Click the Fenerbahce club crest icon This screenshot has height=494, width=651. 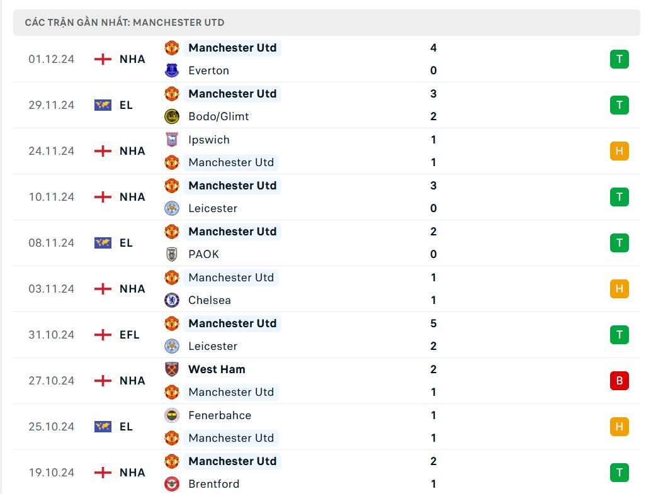(171, 415)
